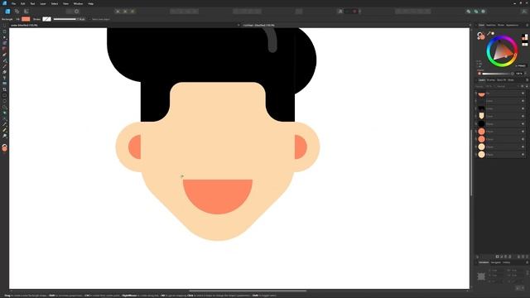This screenshot has width=530, height=298.
Task: Select the Artboard tool
Action: tap(4, 31)
